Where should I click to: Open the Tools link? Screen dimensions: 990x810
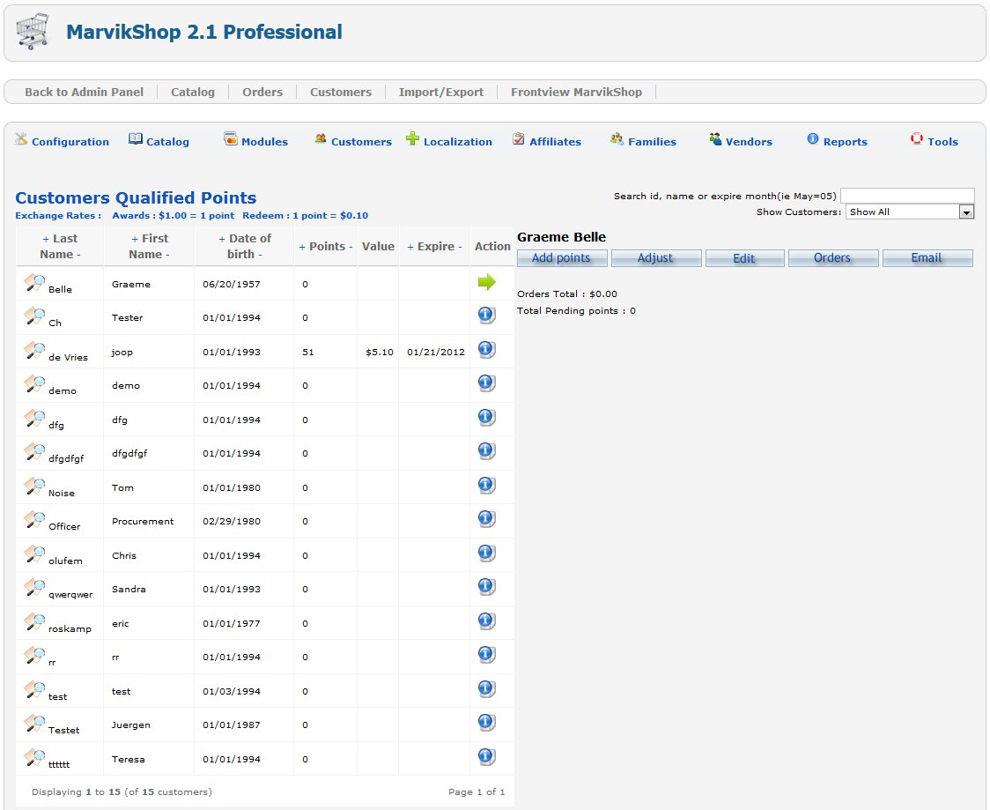pos(942,142)
